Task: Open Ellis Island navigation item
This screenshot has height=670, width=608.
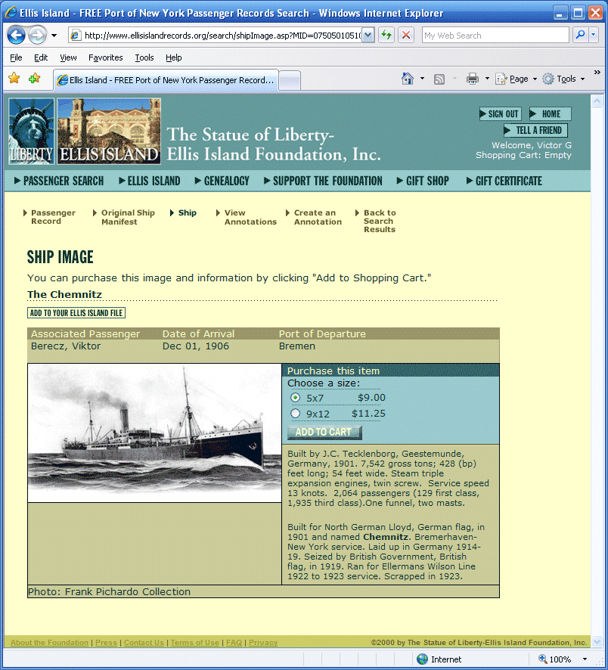Action: [x=150, y=181]
